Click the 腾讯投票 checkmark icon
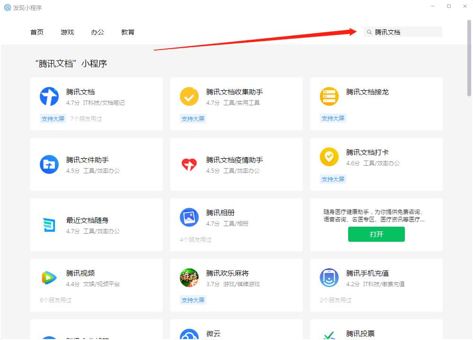 pos(329,335)
